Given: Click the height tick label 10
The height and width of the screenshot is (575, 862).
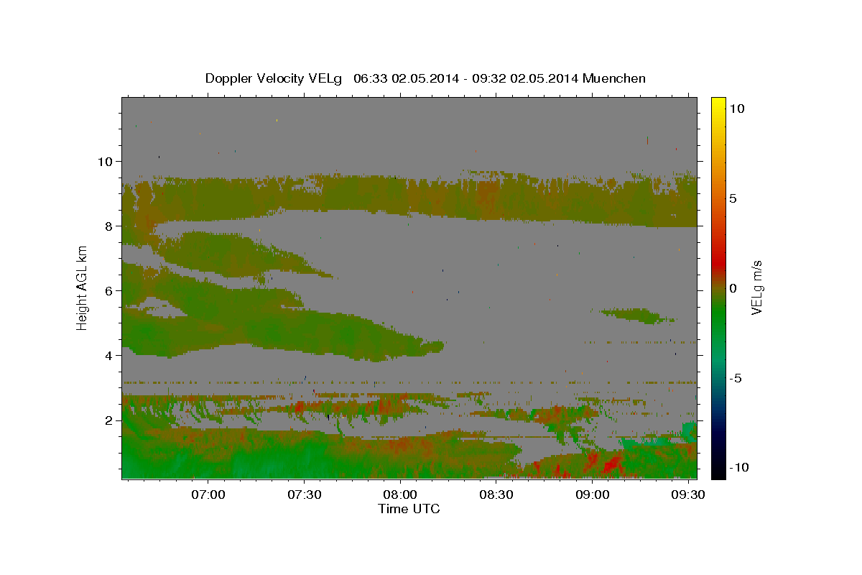Looking at the screenshot, I should point(105,161).
